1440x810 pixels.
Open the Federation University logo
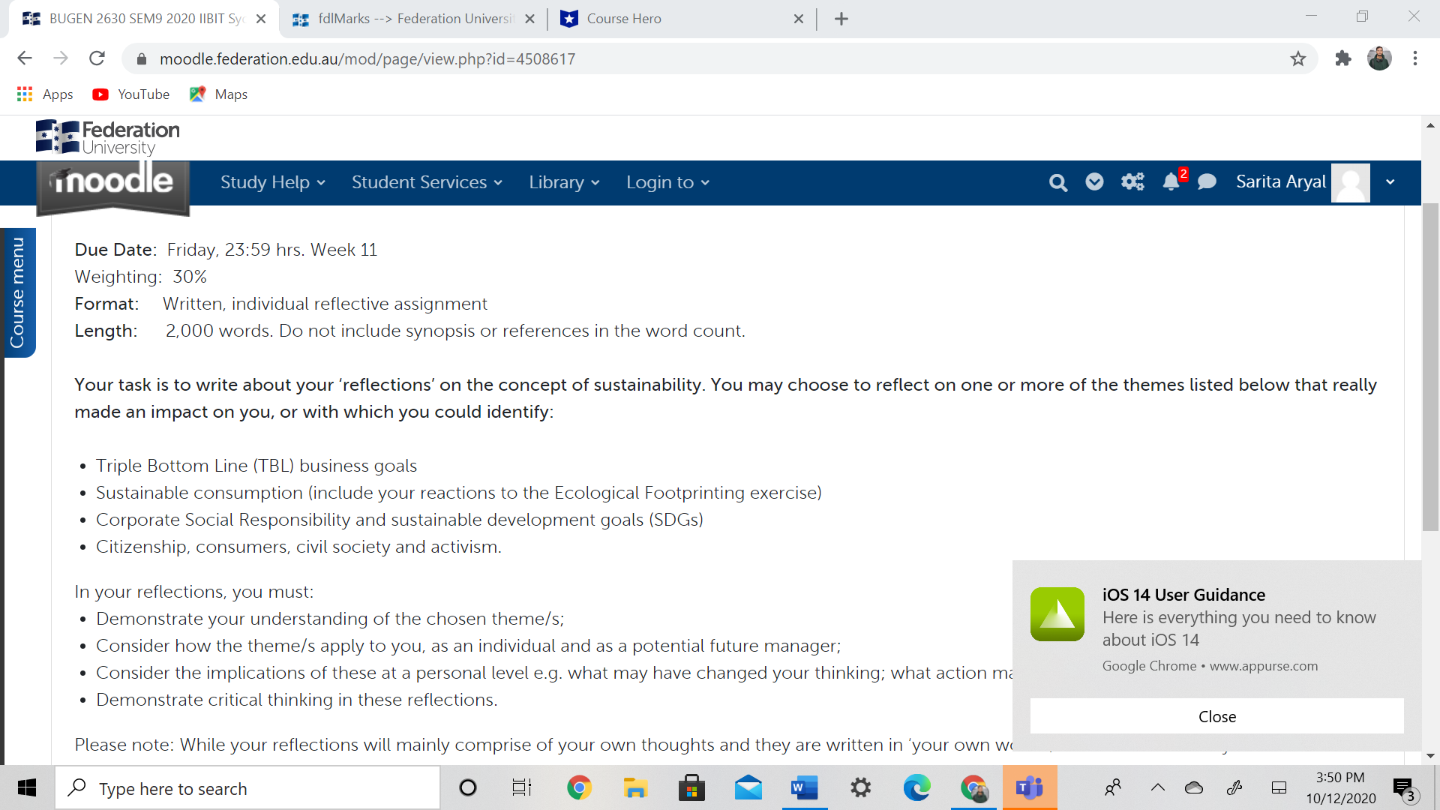tap(107, 137)
